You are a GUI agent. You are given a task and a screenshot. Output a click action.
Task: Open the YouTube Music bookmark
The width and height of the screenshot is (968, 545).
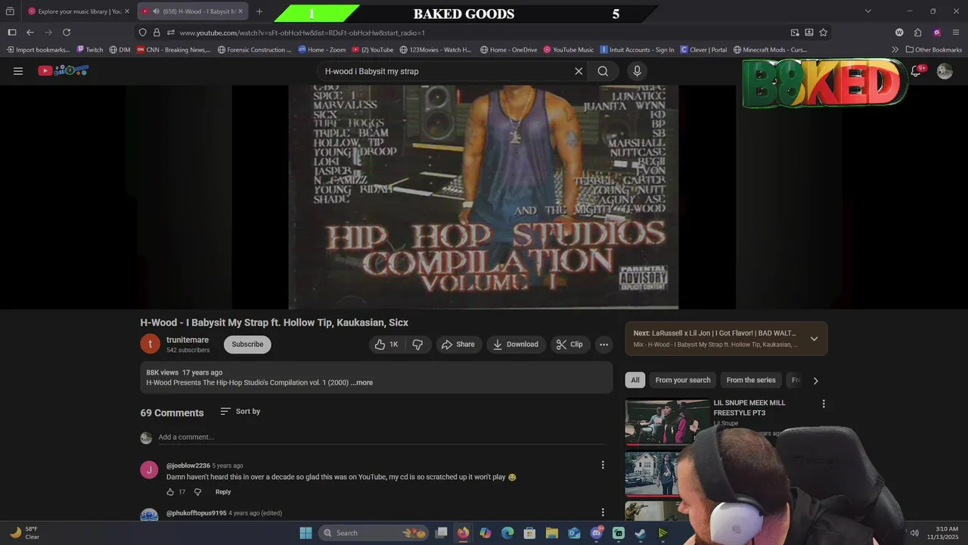(x=568, y=50)
